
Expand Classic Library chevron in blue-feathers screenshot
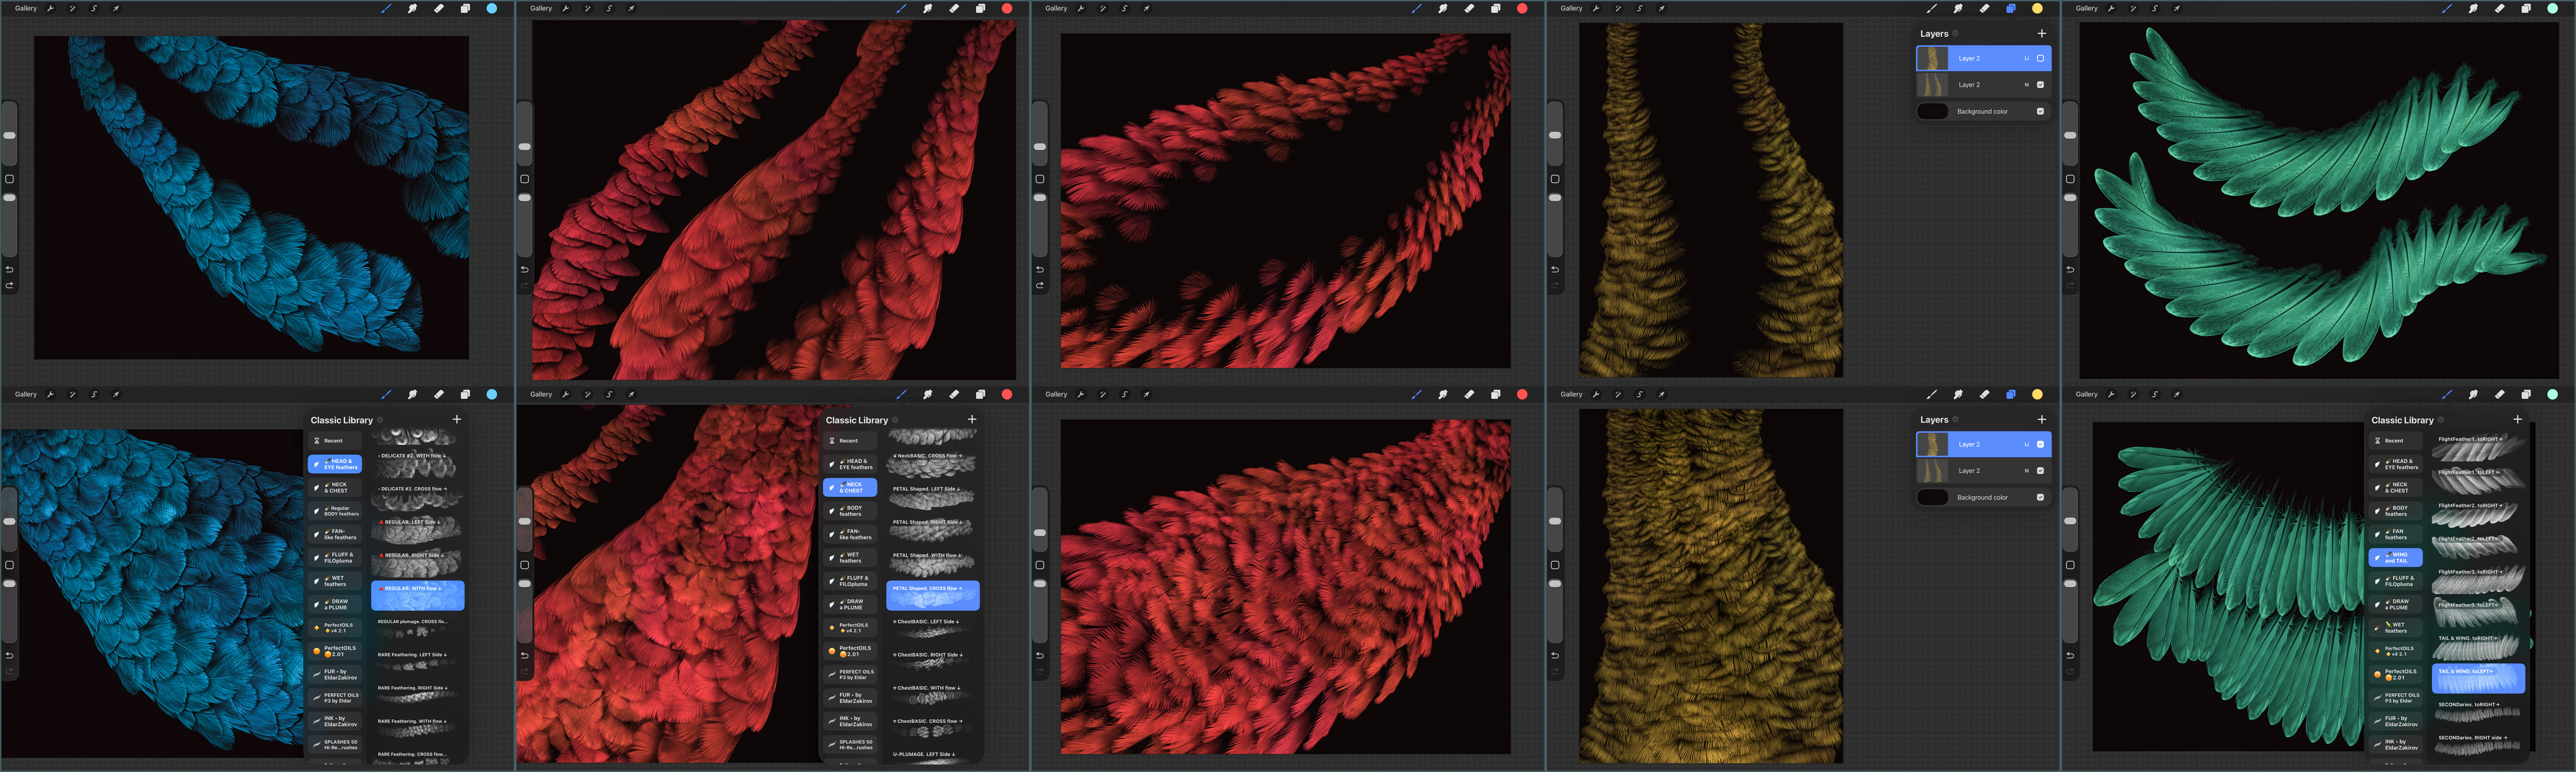pos(380,420)
